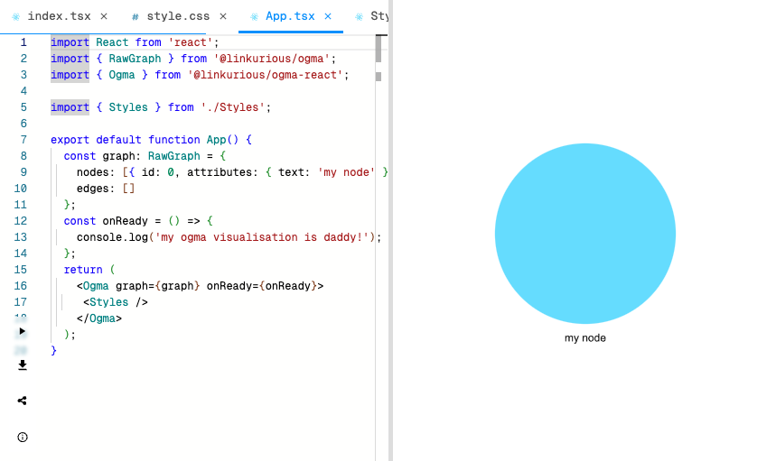Close the style.css tab
Screen dimensions: 776x461
pos(223,16)
